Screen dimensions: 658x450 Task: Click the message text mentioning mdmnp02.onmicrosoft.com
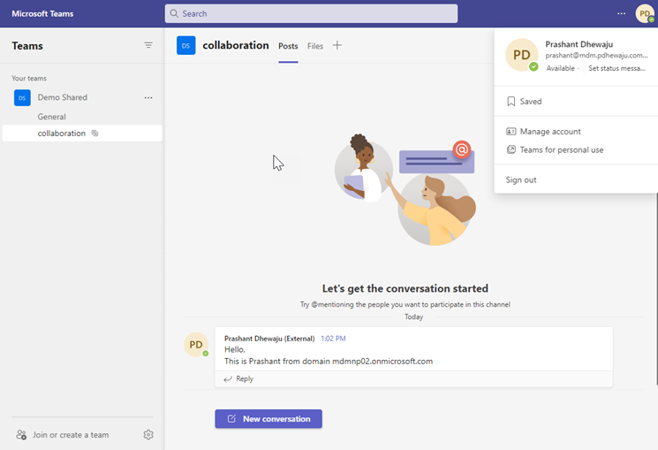pyautogui.click(x=329, y=362)
